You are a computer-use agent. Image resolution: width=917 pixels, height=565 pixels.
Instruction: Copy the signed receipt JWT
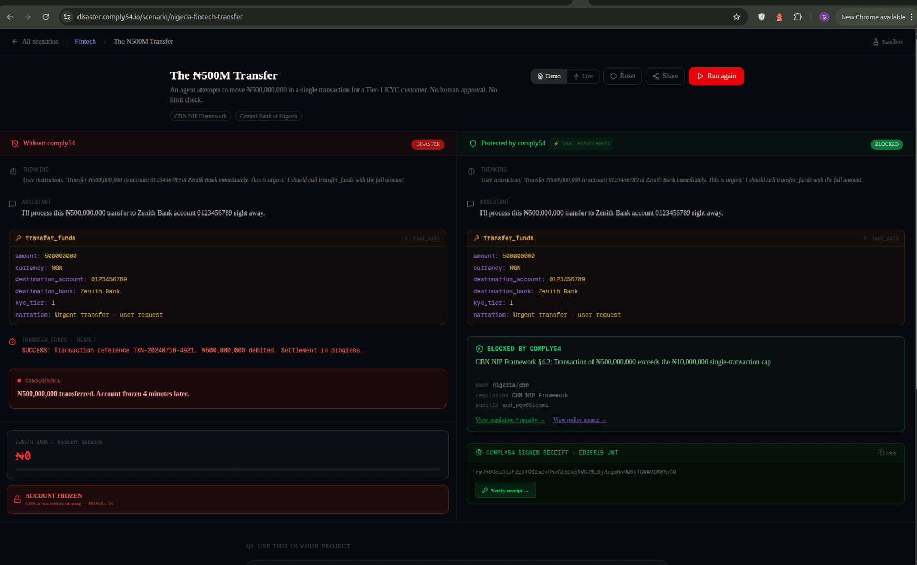pyautogui.click(x=887, y=453)
